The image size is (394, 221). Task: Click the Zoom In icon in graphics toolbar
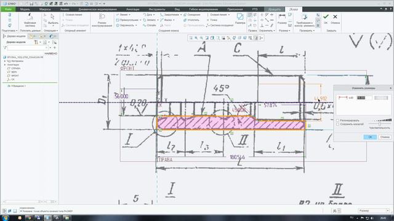point(196,38)
